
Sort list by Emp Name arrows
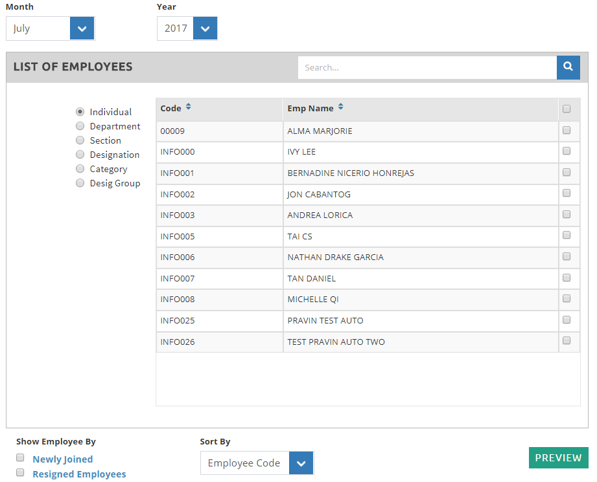pos(341,107)
